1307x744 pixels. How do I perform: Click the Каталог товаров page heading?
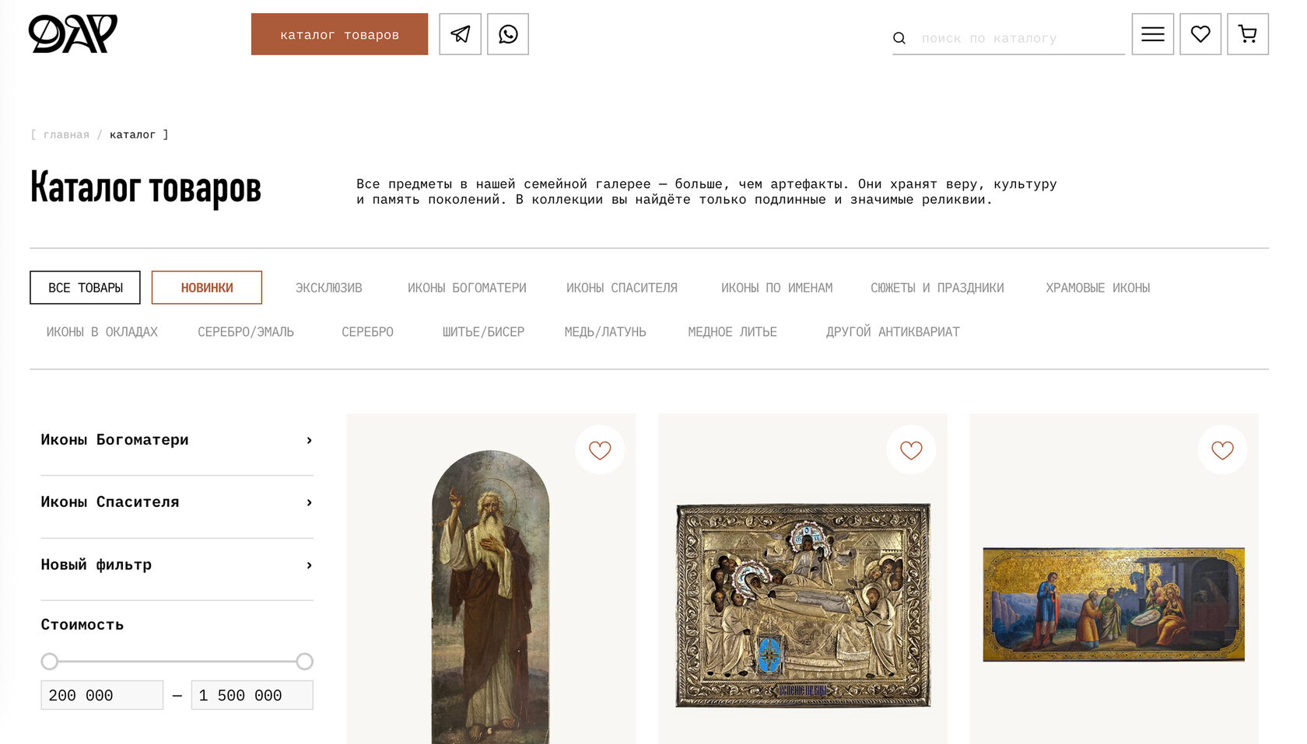pyautogui.click(x=145, y=188)
